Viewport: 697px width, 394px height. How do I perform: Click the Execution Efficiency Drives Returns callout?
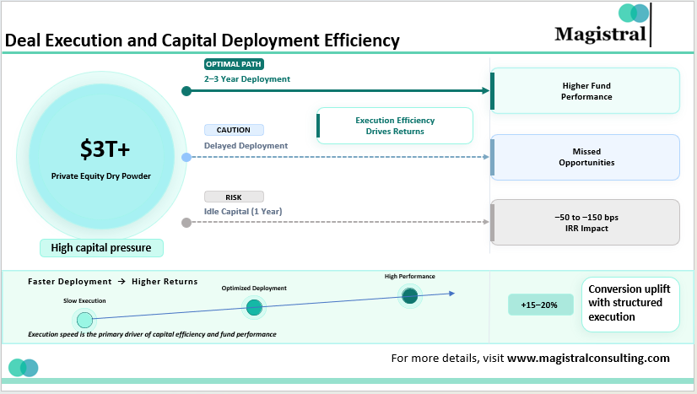point(395,126)
